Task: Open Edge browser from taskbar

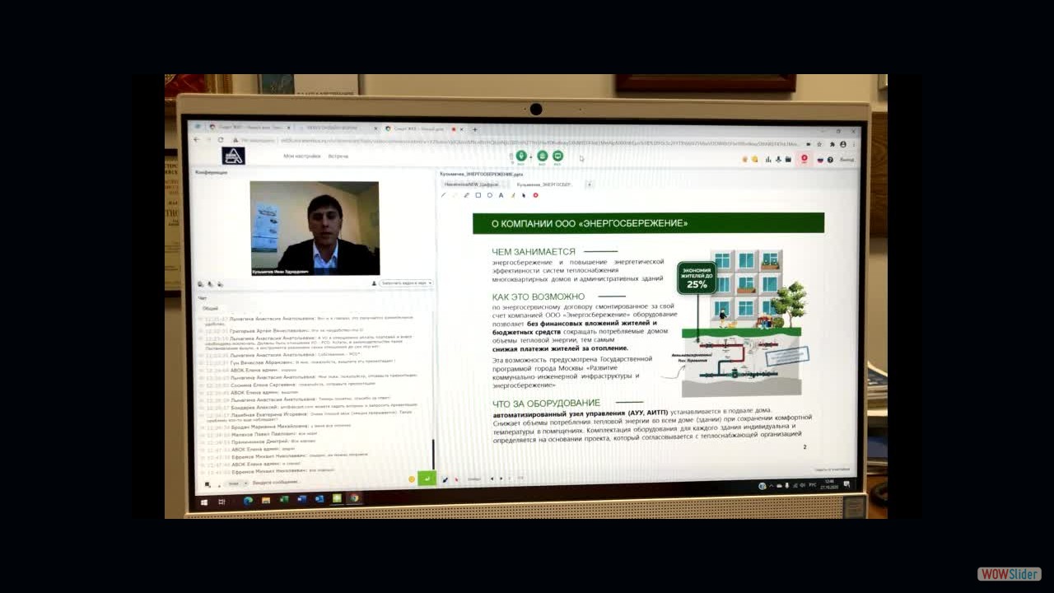Action: pyautogui.click(x=248, y=499)
